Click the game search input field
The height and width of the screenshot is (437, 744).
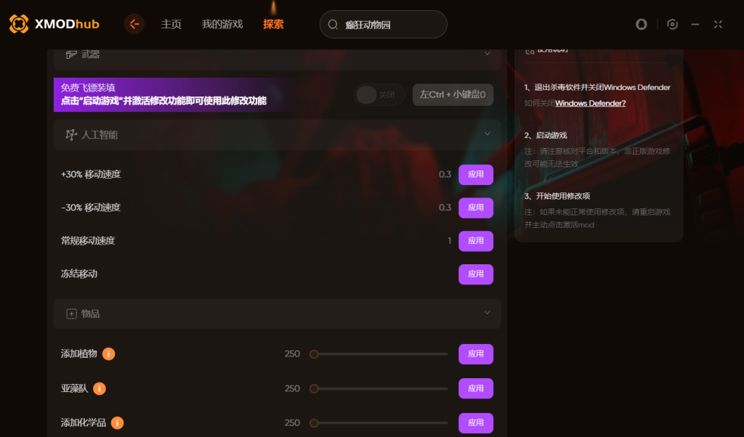point(384,25)
